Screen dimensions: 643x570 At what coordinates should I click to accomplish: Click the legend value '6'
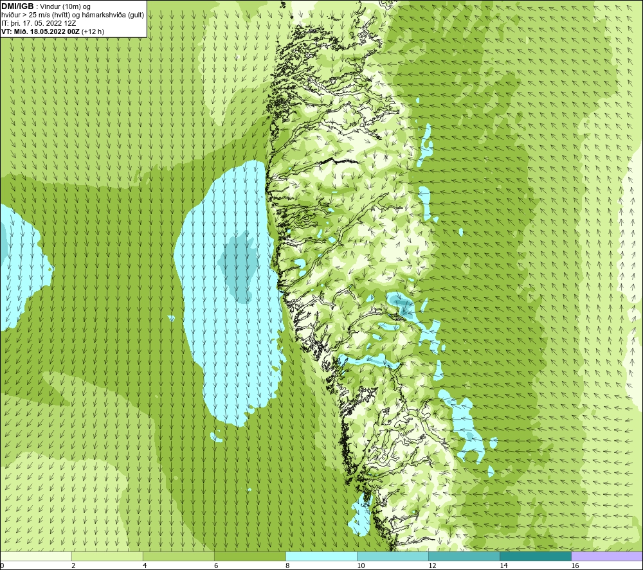217,566
